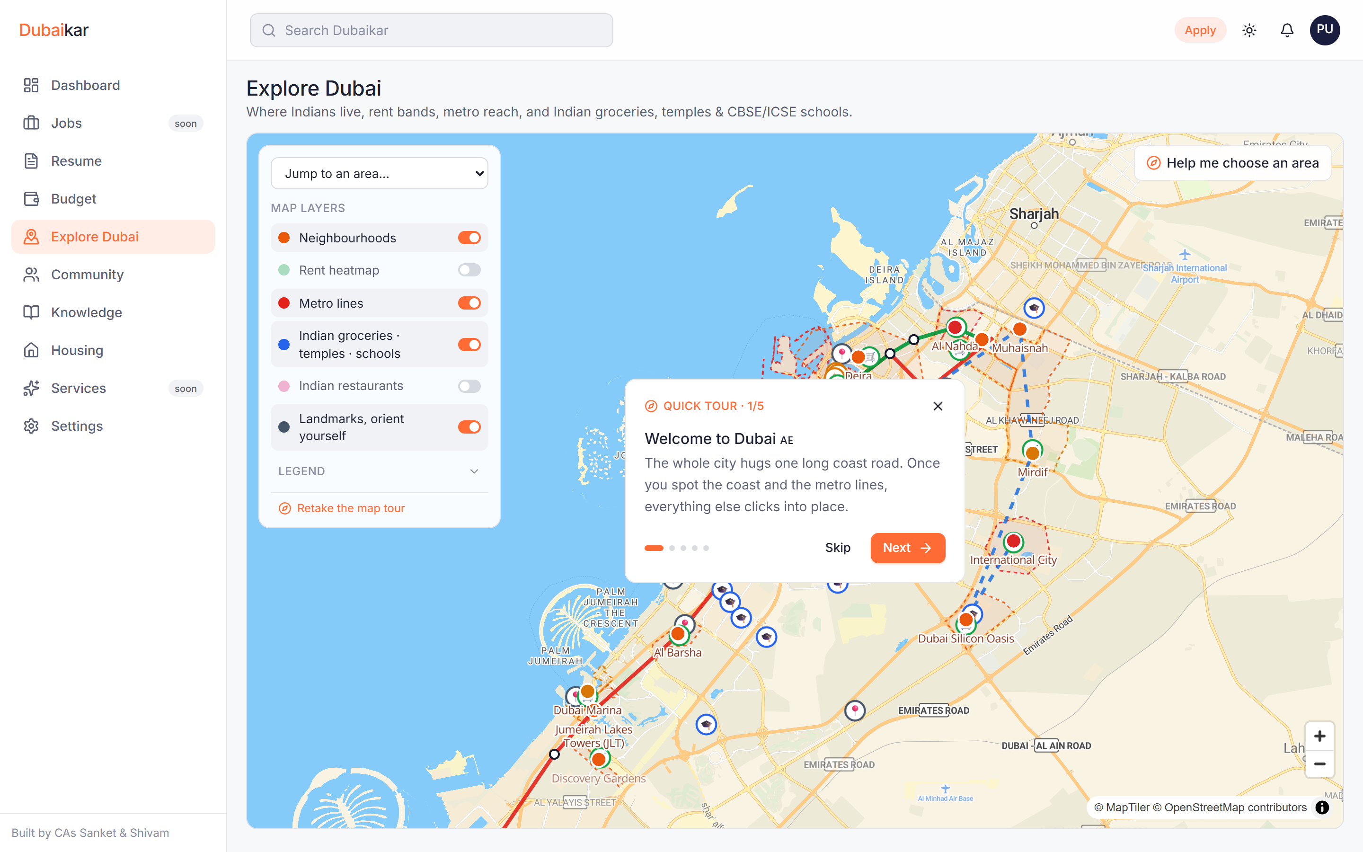Click OpenStreetMap contributors link
1363x852 pixels.
tap(1230, 808)
